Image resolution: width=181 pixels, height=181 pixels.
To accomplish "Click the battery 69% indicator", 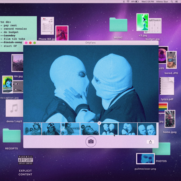I will pyautogui.click(x=135, y=1).
